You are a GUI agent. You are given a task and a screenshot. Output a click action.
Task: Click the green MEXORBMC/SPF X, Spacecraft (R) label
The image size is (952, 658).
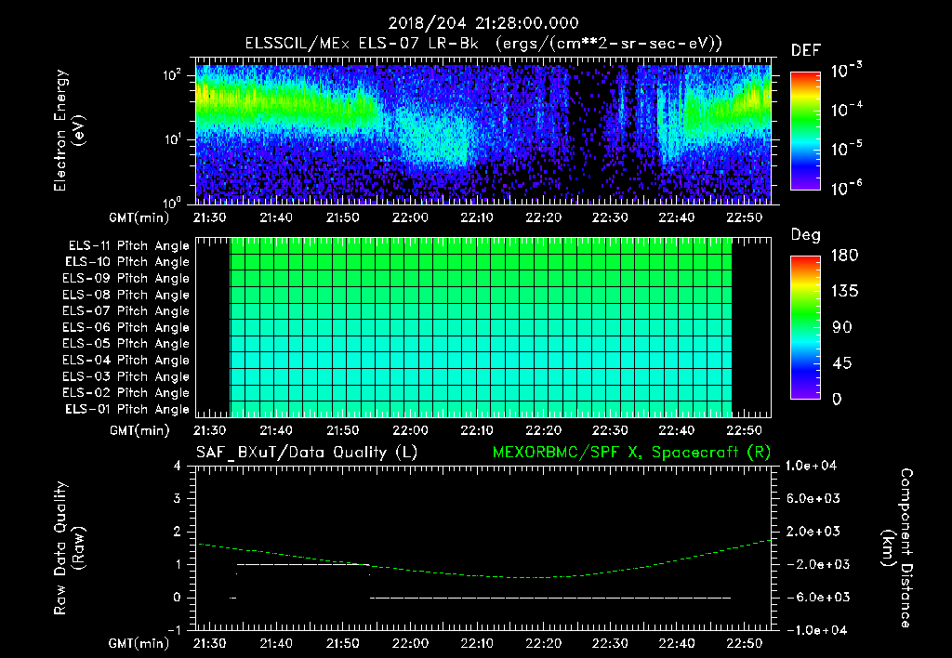632,453
